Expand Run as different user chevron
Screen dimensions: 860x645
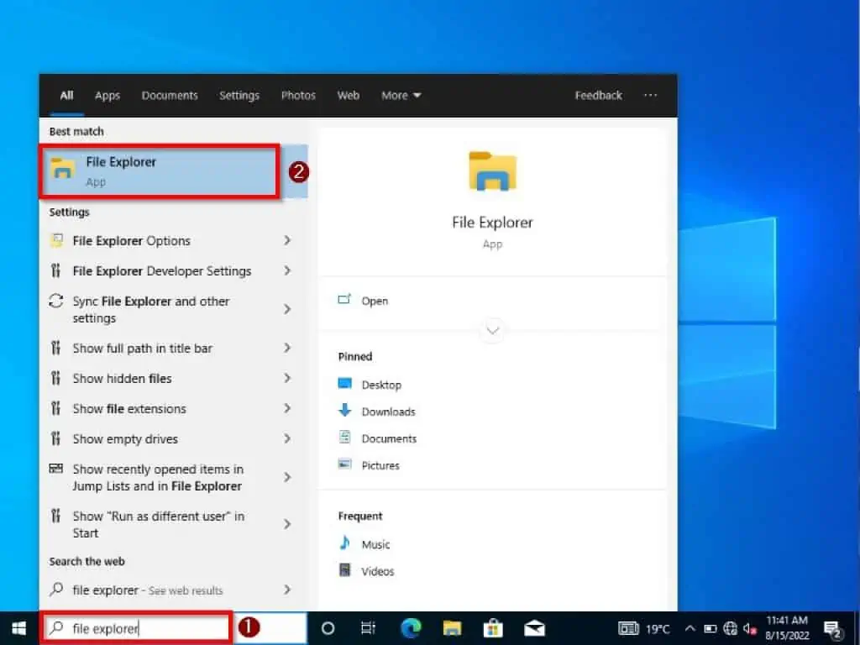(287, 524)
